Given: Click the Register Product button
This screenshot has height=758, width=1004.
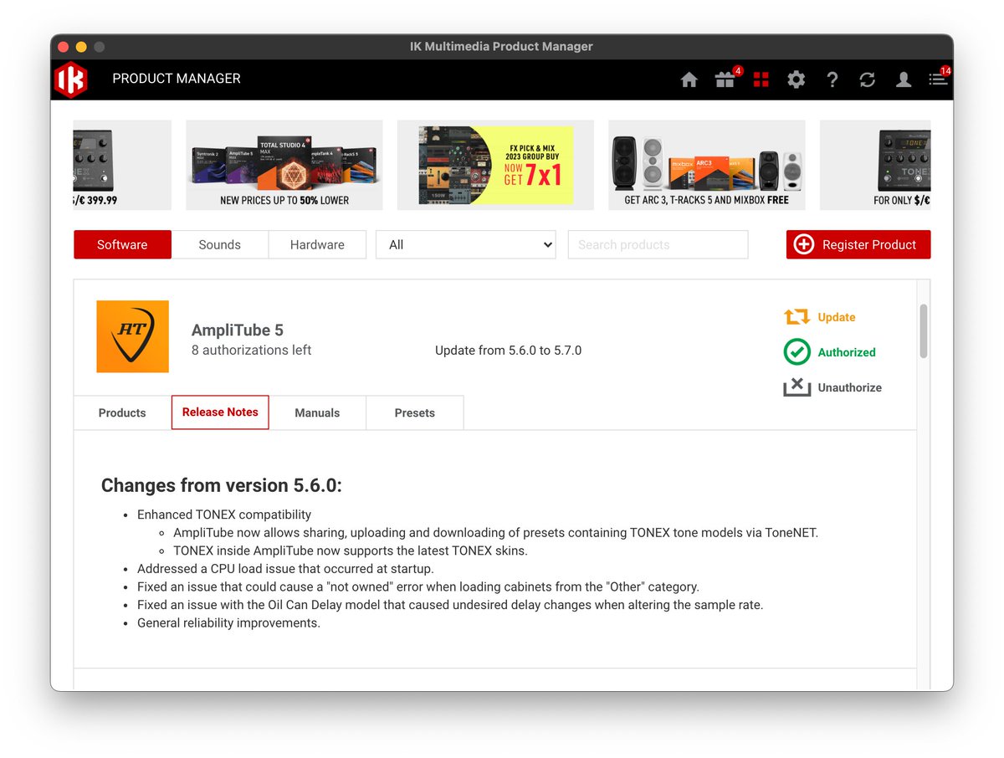Looking at the screenshot, I should [x=858, y=244].
